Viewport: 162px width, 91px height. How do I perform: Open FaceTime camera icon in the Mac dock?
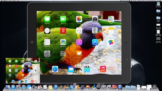(x=34, y=87)
